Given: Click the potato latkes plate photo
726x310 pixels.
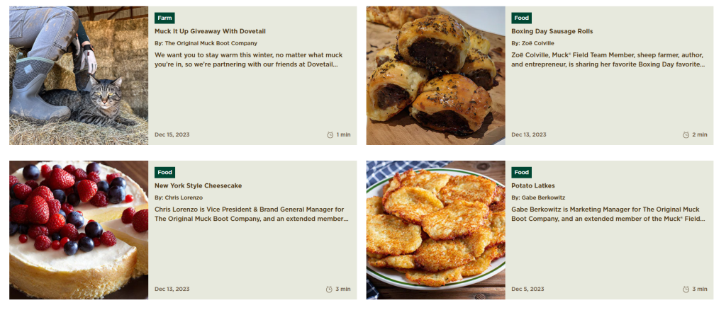Looking at the screenshot, I should coord(436,230).
